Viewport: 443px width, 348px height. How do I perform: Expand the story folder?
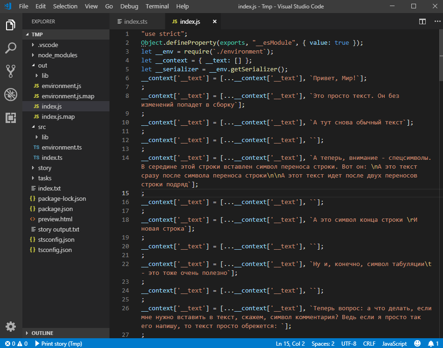tap(44, 168)
